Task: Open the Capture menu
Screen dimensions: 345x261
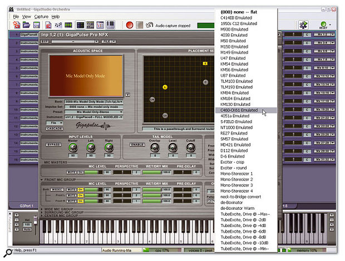Action: point(41,17)
